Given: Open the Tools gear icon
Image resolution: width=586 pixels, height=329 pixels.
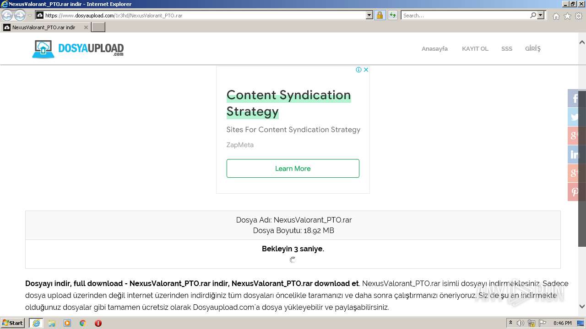Looking at the screenshot, I should pyautogui.click(x=579, y=16).
